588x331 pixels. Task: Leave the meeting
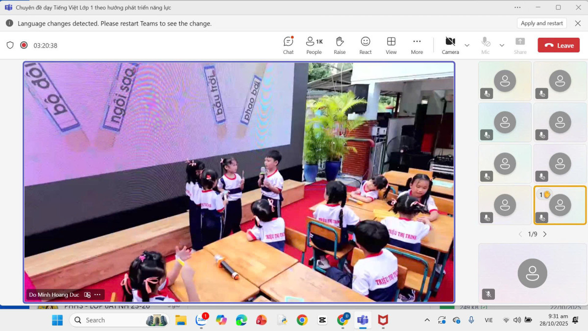[x=559, y=45]
